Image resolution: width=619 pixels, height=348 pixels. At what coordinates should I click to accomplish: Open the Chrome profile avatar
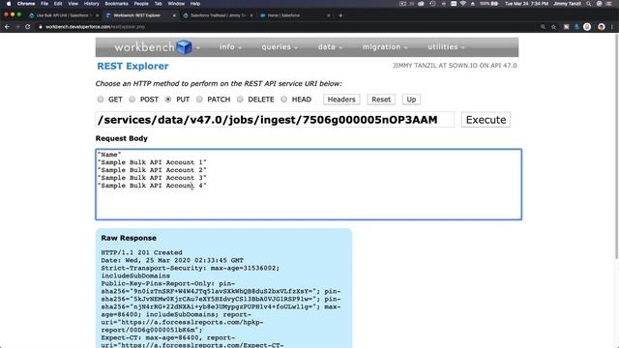pos(602,27)
